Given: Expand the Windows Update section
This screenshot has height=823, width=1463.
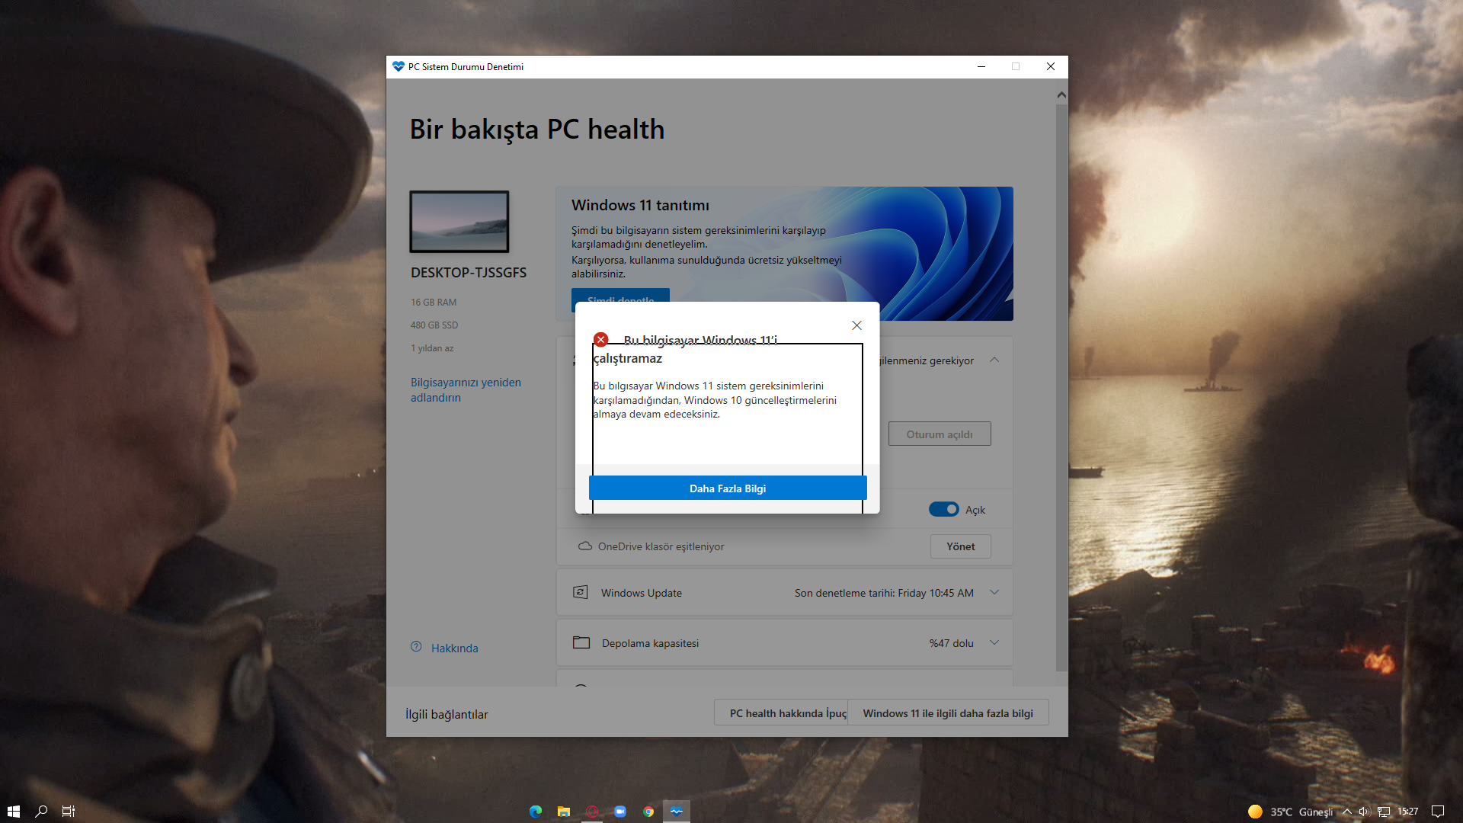Looking at the screenshot, I should (994, 593).
